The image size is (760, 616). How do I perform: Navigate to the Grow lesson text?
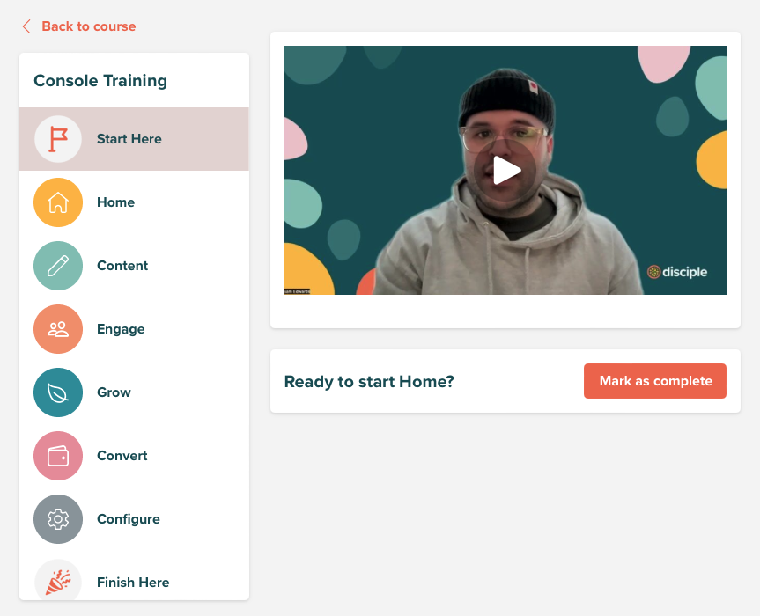pos(114,392)
